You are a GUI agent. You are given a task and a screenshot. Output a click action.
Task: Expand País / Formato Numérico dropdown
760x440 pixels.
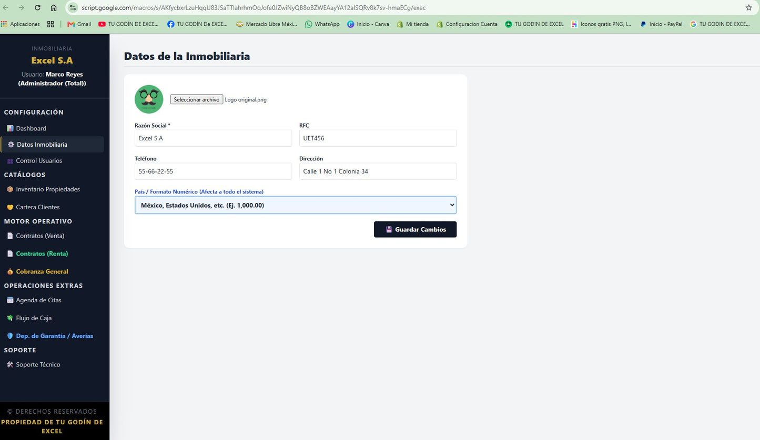pos(296,205)
